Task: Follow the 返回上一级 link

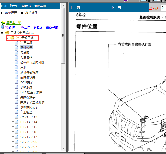Action: (x=14, y=22)
